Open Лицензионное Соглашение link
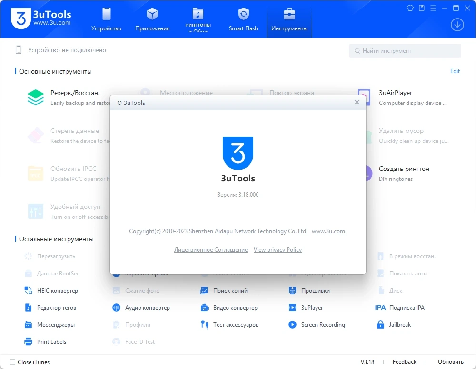Screen dimensions: 476x369 (x=211, y=250)
